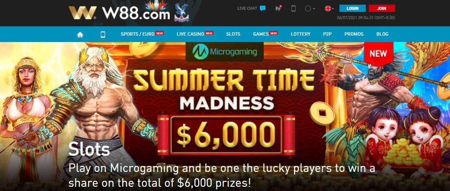450x191 pixels.
Task: Click the Crystal Palace club crest
Action: tap(182, 12)
